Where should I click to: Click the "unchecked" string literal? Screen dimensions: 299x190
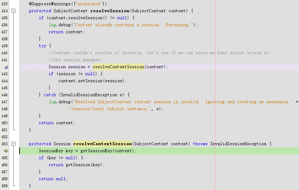click(x=89, y=4)
